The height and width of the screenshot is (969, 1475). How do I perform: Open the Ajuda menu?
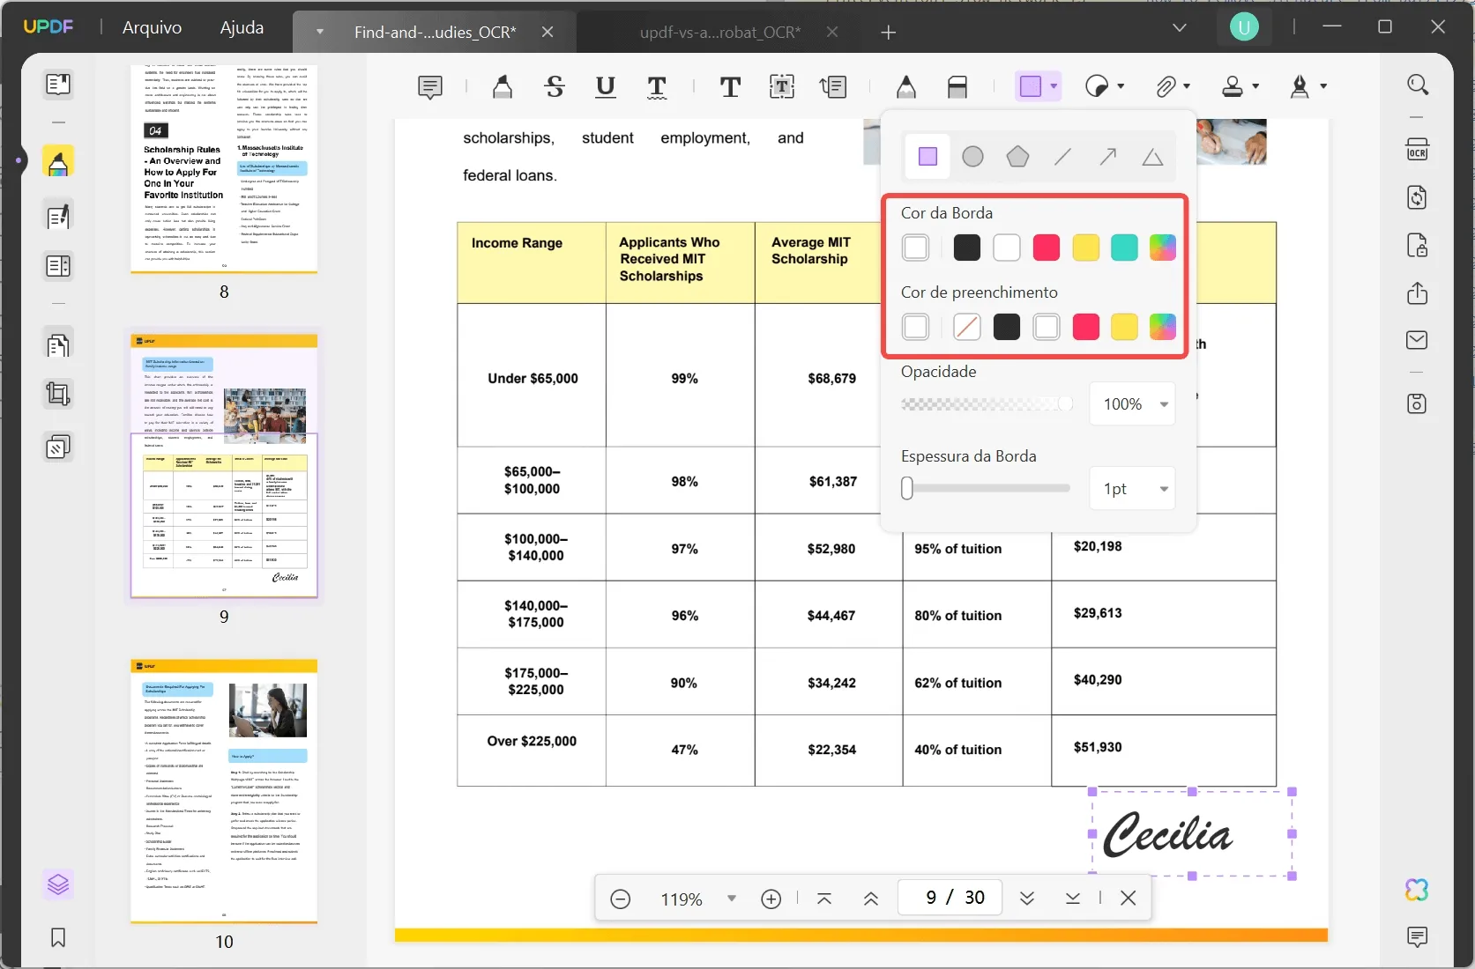(x=242, y=28)
